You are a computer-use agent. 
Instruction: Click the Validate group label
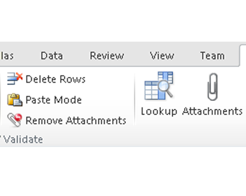coord(23,140)
